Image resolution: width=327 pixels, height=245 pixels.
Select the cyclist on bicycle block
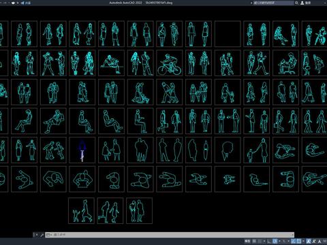(169, 63)
